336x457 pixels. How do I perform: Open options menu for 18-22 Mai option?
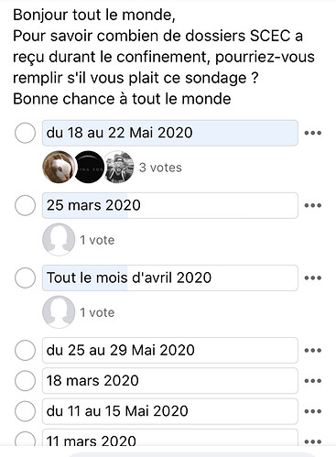tap(313, 133)
